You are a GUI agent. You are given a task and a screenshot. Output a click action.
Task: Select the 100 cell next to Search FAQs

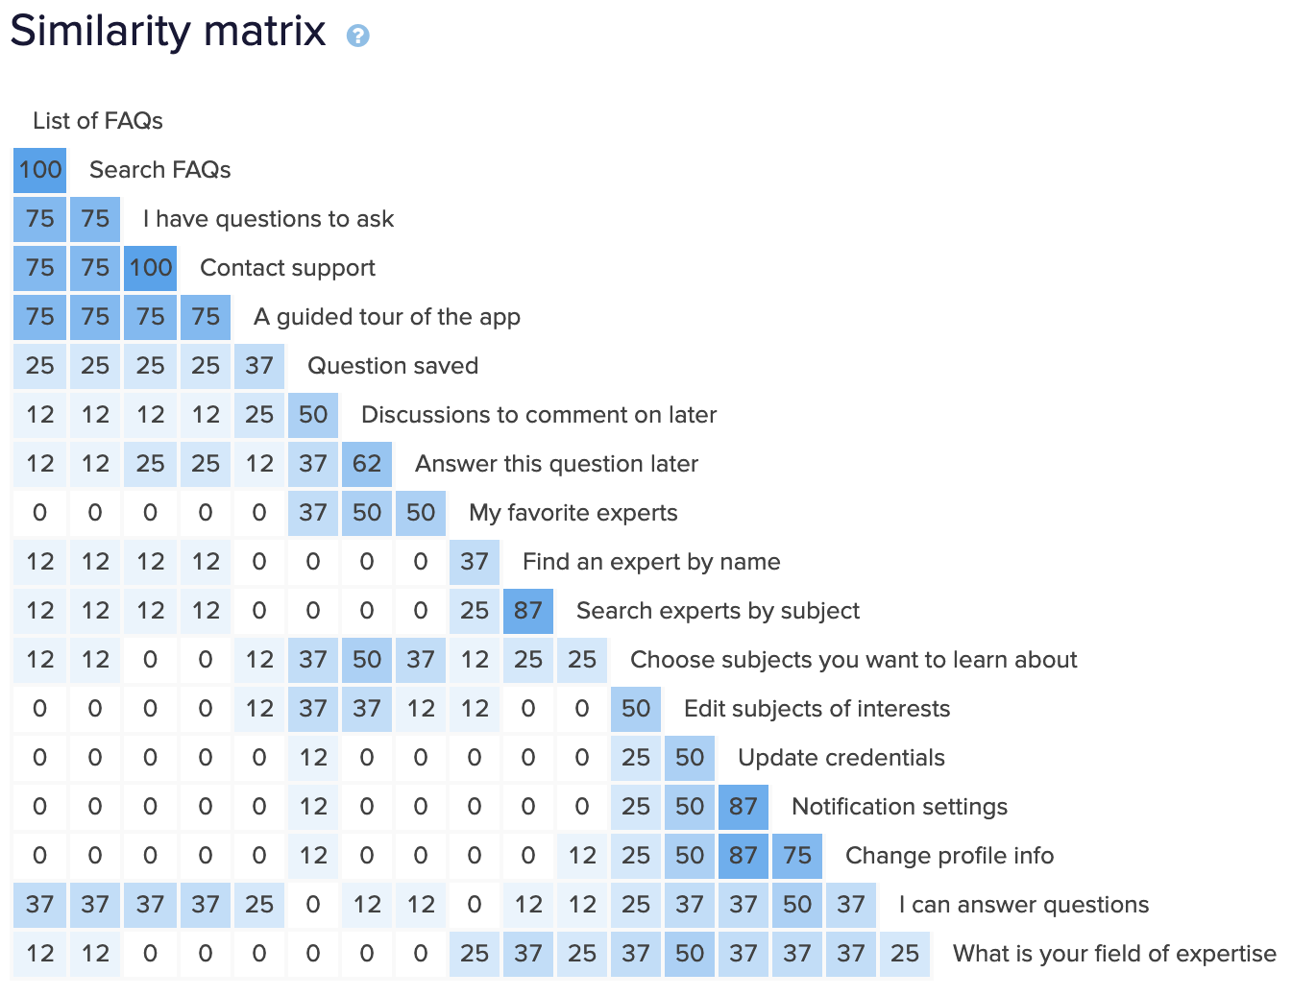[40, 170]
